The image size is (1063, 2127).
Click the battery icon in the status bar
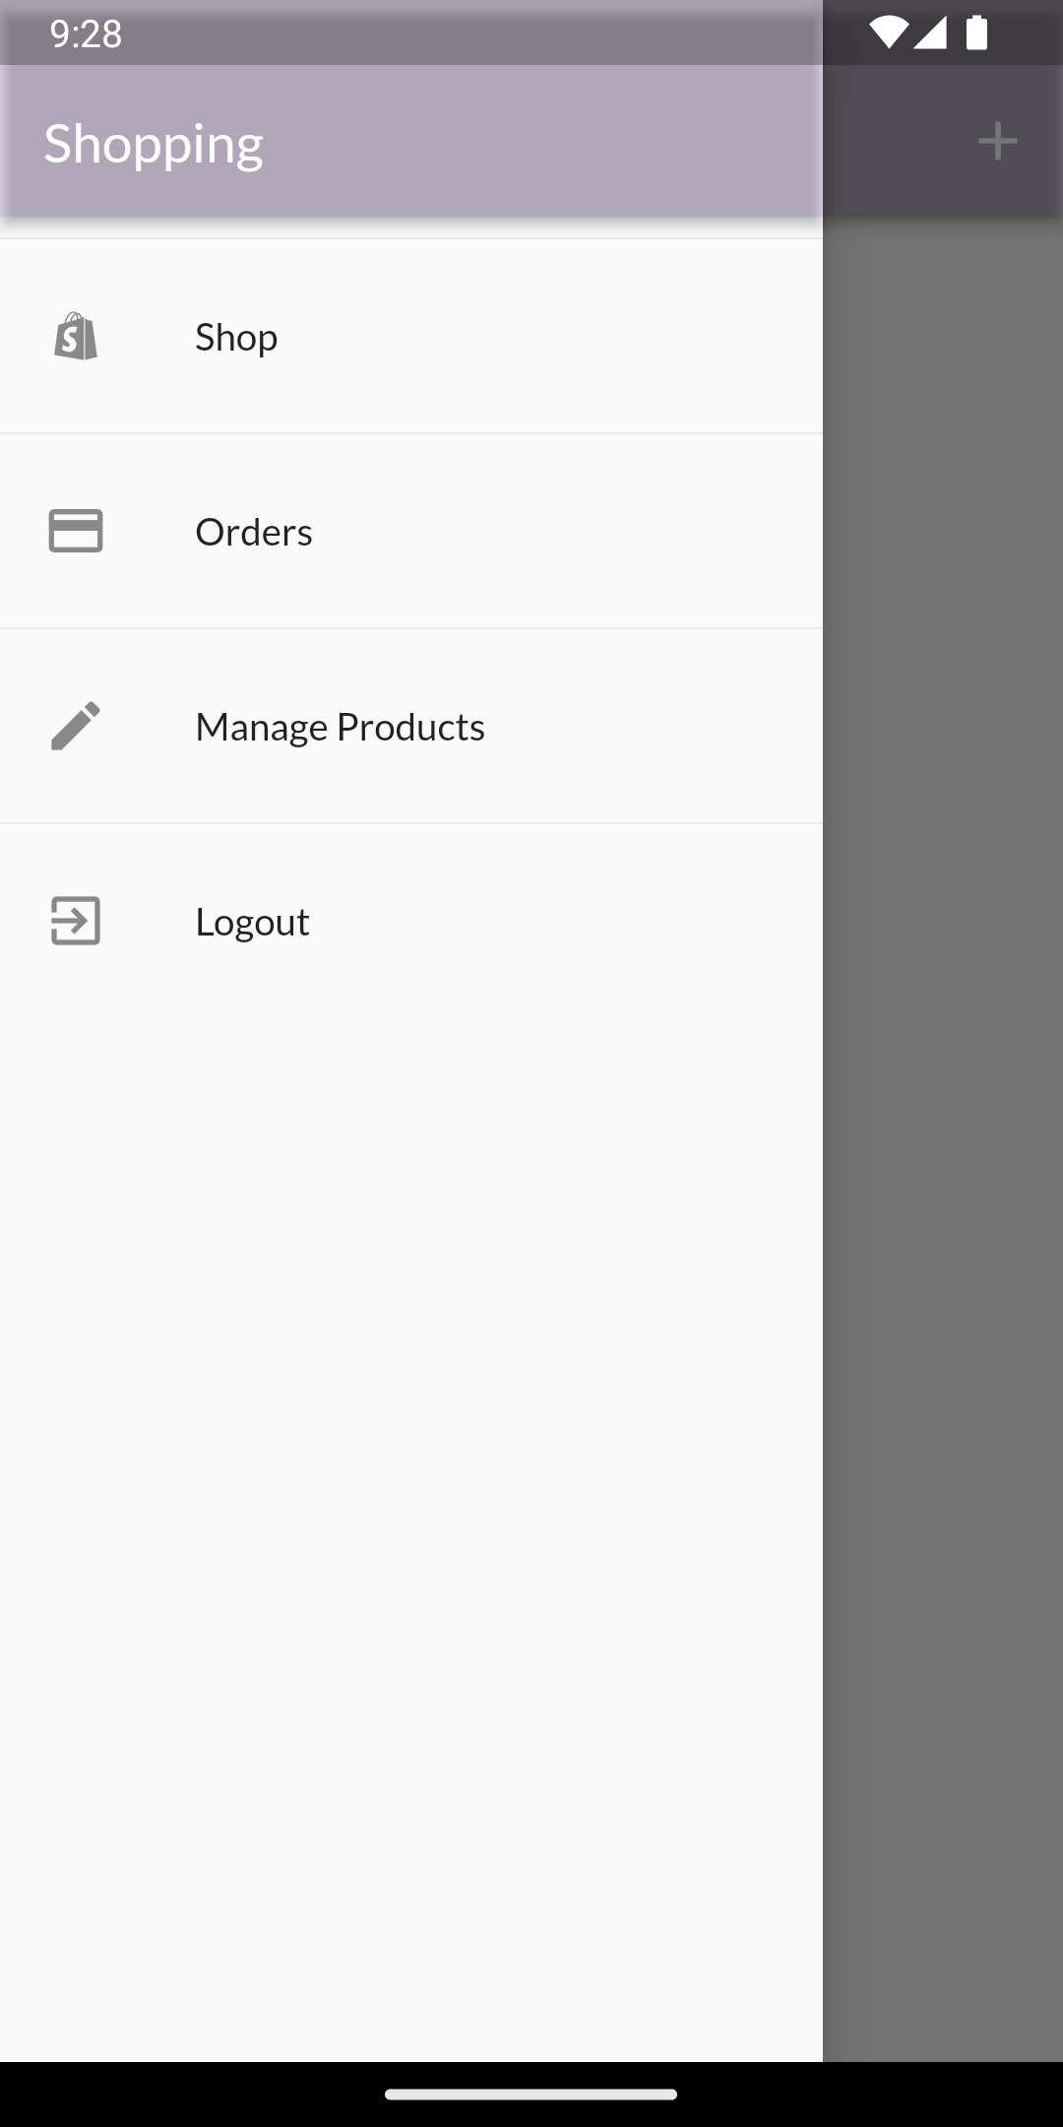975,32
